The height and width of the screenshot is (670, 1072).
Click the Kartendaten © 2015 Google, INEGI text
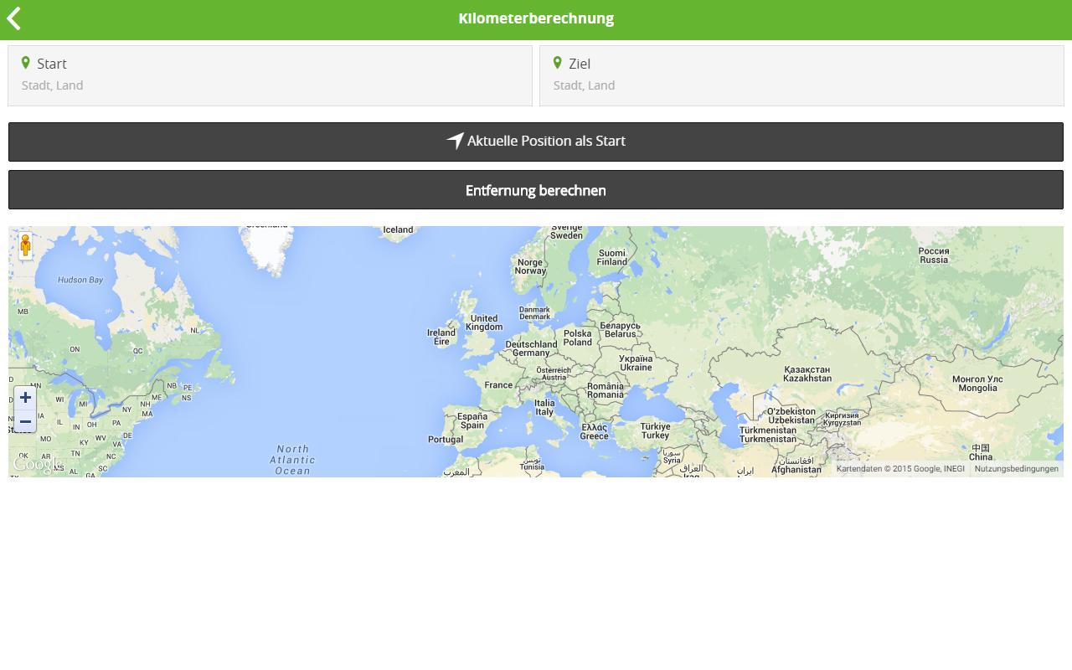pyautogui.click(x=900, y=469)
